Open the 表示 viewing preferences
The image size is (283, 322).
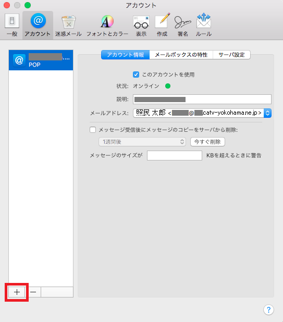click(x=141, y=25)
